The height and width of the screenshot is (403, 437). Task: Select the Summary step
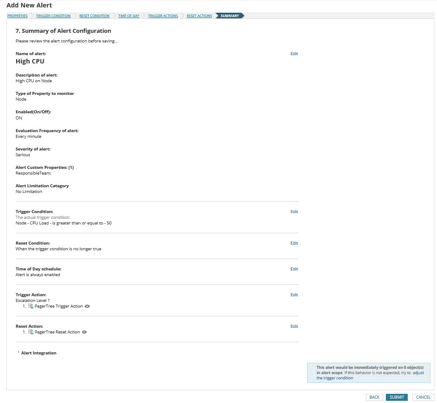pos(230,16)
